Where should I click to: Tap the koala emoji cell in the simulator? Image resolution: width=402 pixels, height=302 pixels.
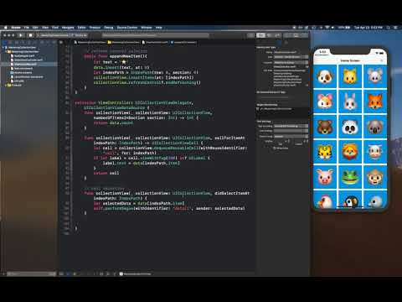point(375,127)
